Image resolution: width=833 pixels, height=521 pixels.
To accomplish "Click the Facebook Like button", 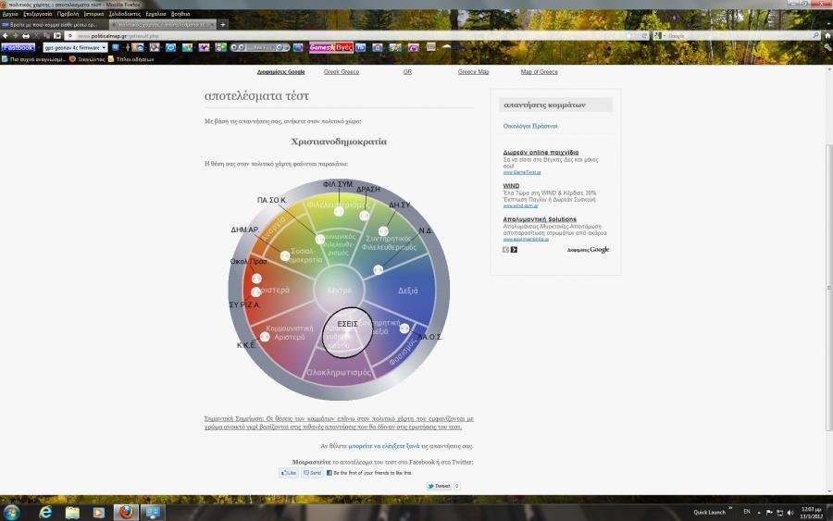I will click(x=289, y=473).
